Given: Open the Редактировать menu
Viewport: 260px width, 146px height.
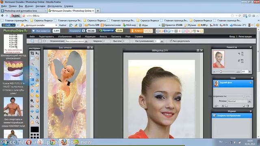Looking at the screenshot, I should [x=46, y=36].
